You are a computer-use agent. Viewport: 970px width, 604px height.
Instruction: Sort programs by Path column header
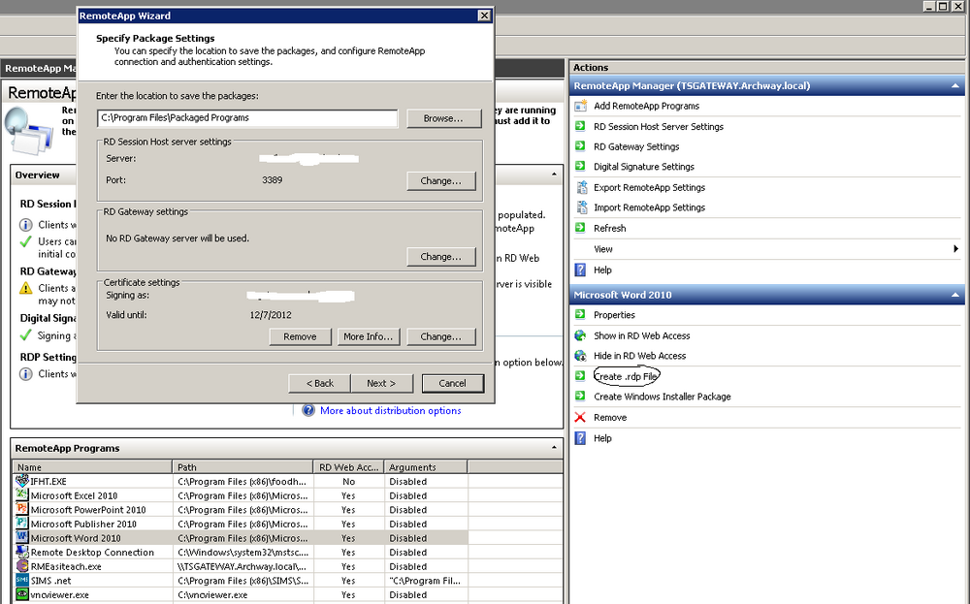(242, 466)
